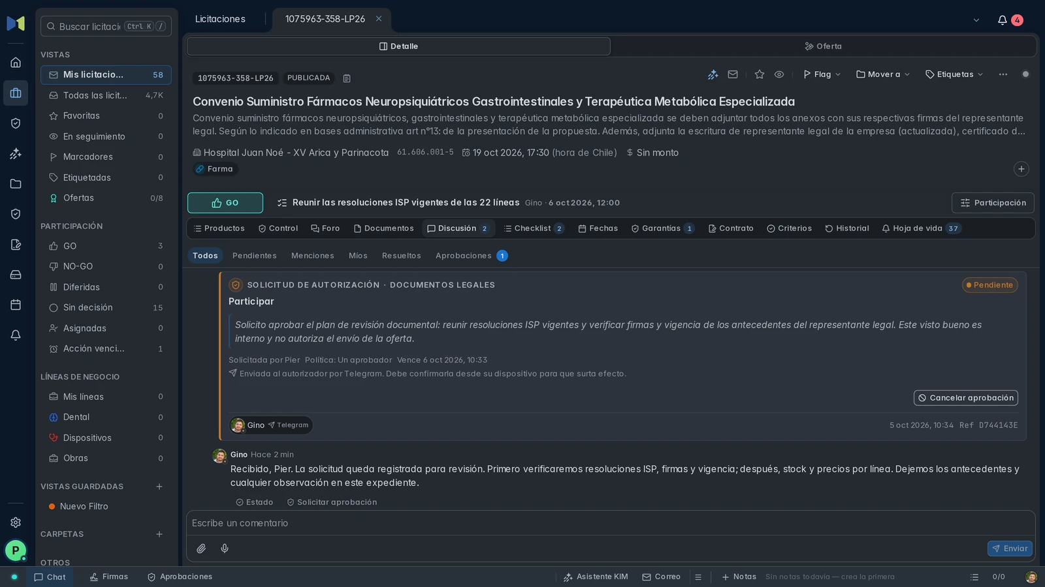The width and height of the screenshot is (1045, 587).
Task: Click the circular plus icon beside Farma tag
Action: pos(1021,169)
